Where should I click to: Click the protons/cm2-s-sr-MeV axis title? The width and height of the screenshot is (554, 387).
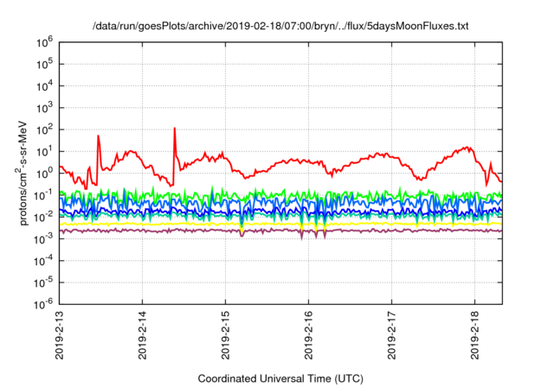point(23,173)
